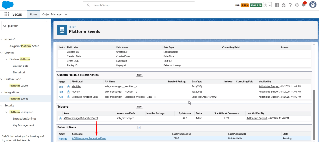Collapse the Integrations tree section

click(x=2, y=92)
